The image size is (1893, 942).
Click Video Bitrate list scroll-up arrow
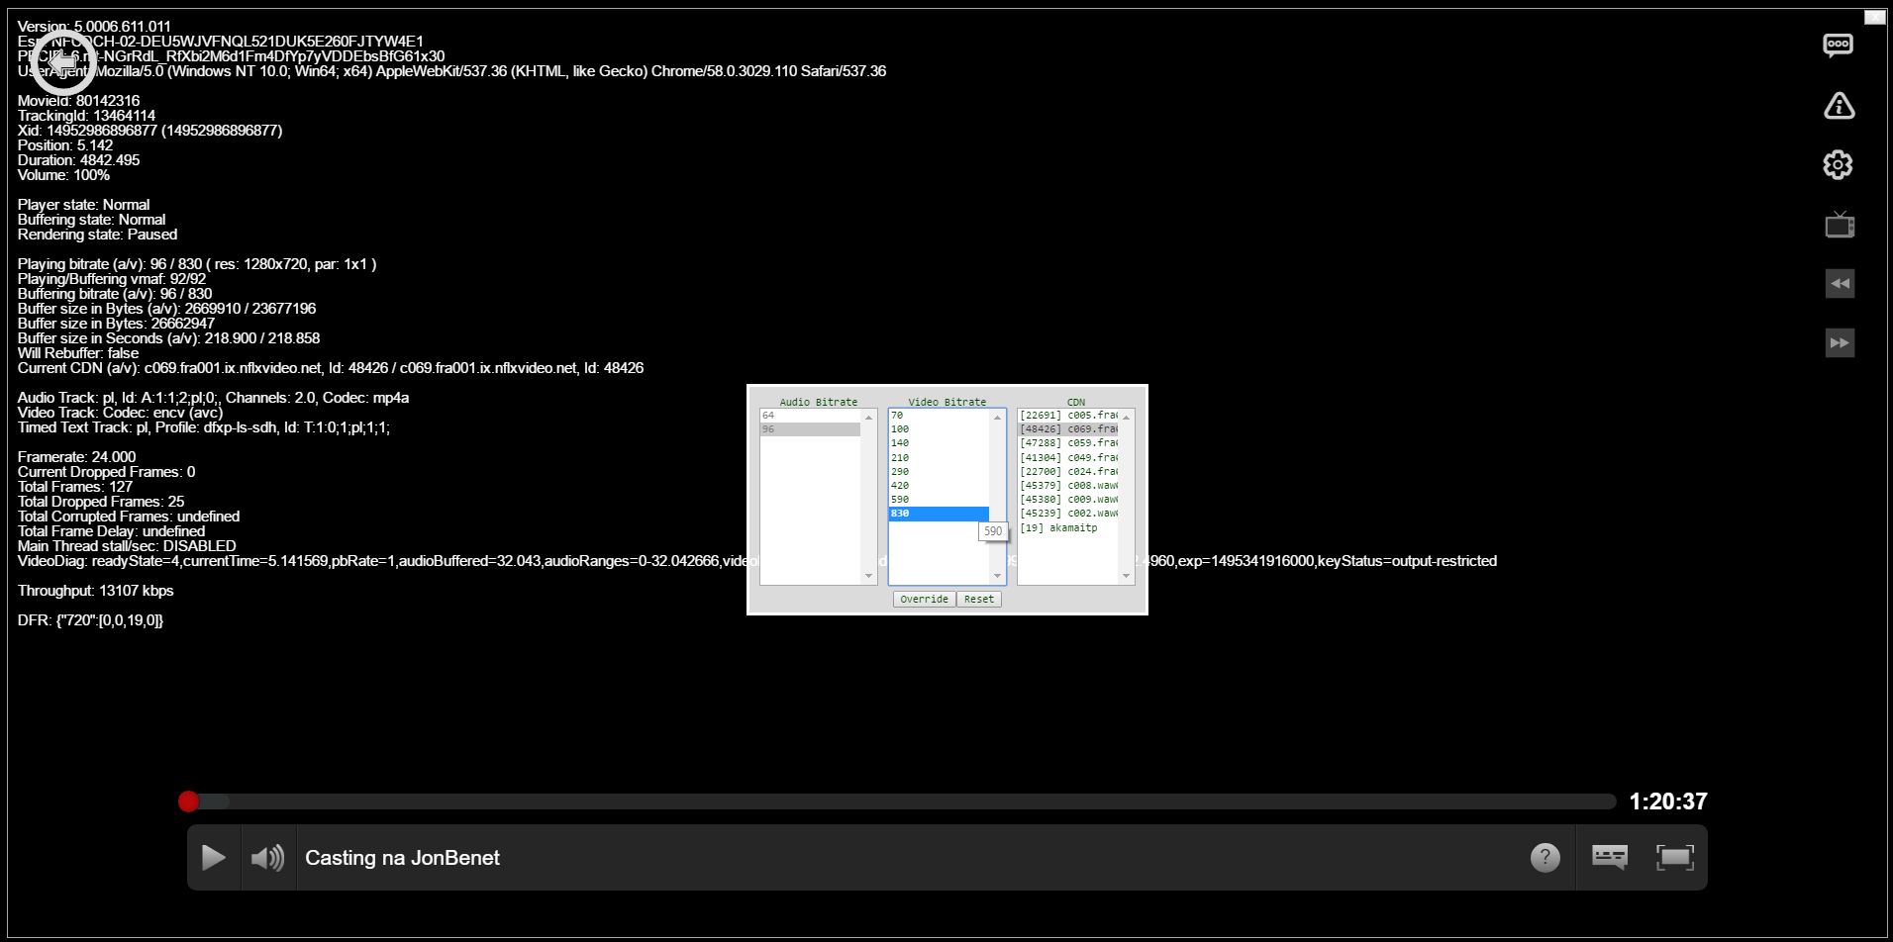pos(997,418)
